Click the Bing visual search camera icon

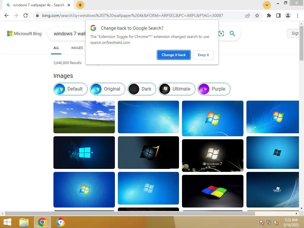pos(221,34)
